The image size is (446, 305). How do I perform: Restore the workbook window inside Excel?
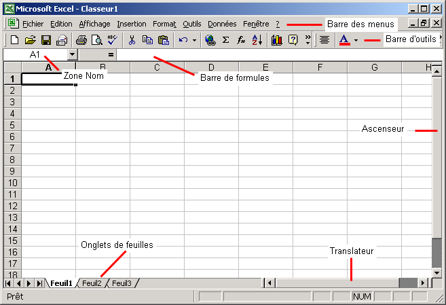click(x=424, y=23)
